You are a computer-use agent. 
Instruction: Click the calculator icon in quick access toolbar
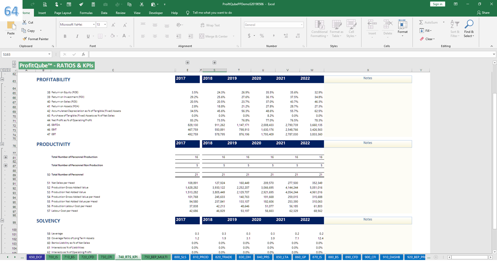pos(93,4)
